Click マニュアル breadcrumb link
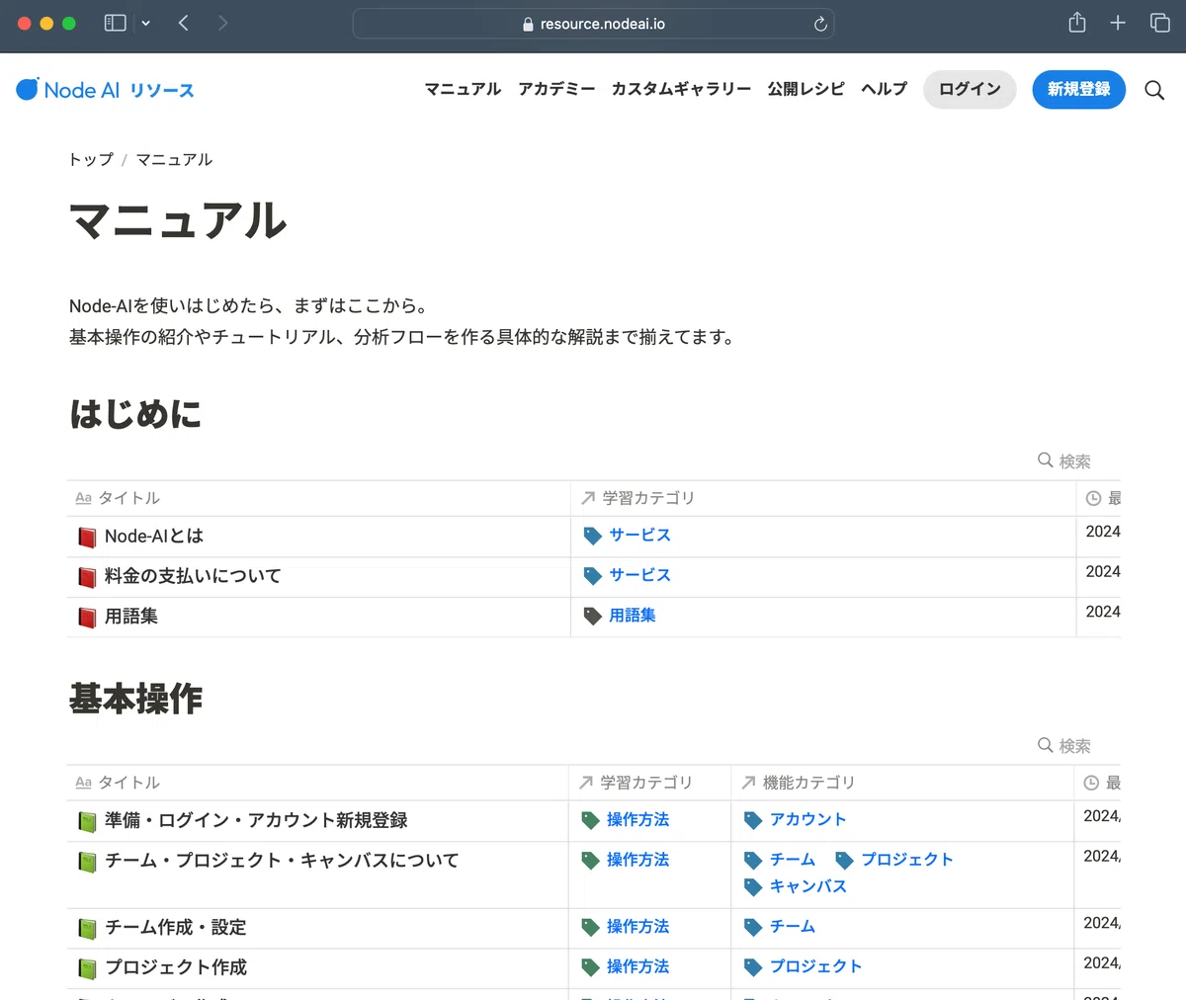Image resolution: width=1186 pixels, height=1000 pixels. [174, 159]
